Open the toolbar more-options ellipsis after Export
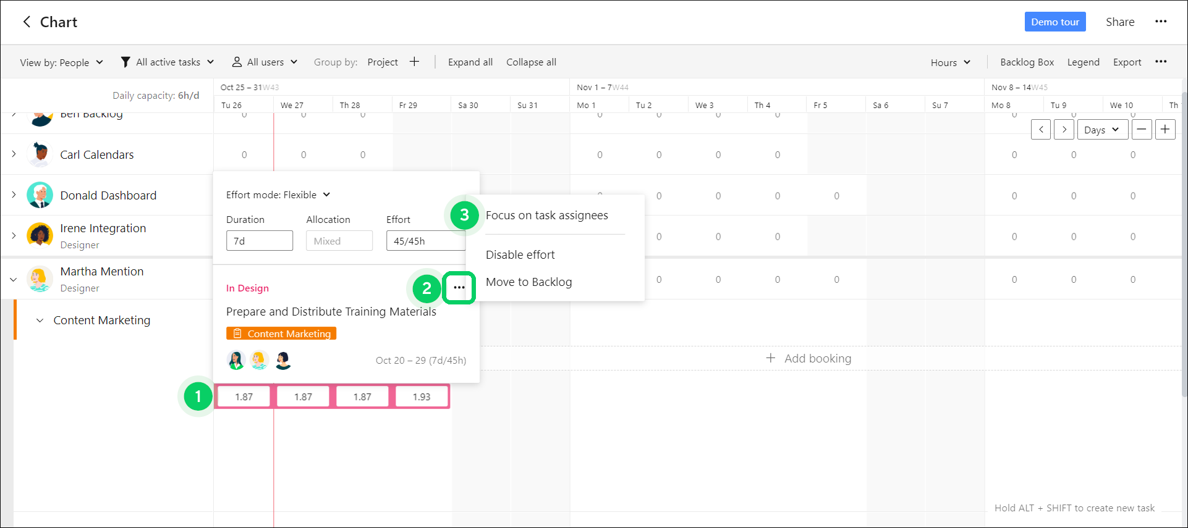This screenshot has height=528, width=1188. point(1161,62)
